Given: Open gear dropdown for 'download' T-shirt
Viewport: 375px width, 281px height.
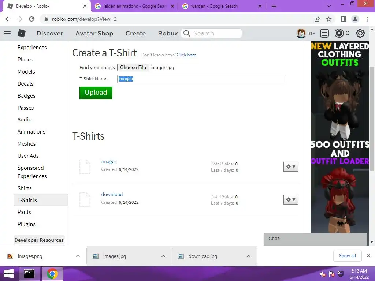Looking at the screenshot, I should tap(290, 199).
